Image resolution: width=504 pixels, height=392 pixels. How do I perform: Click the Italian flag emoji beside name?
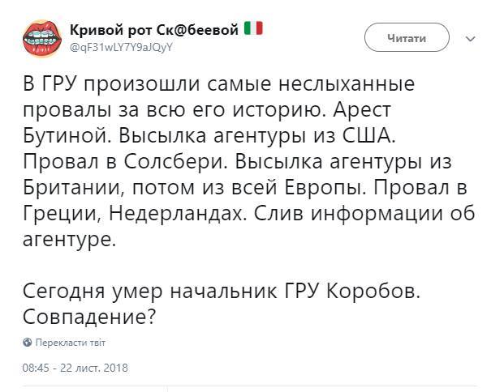pos(253,29)
